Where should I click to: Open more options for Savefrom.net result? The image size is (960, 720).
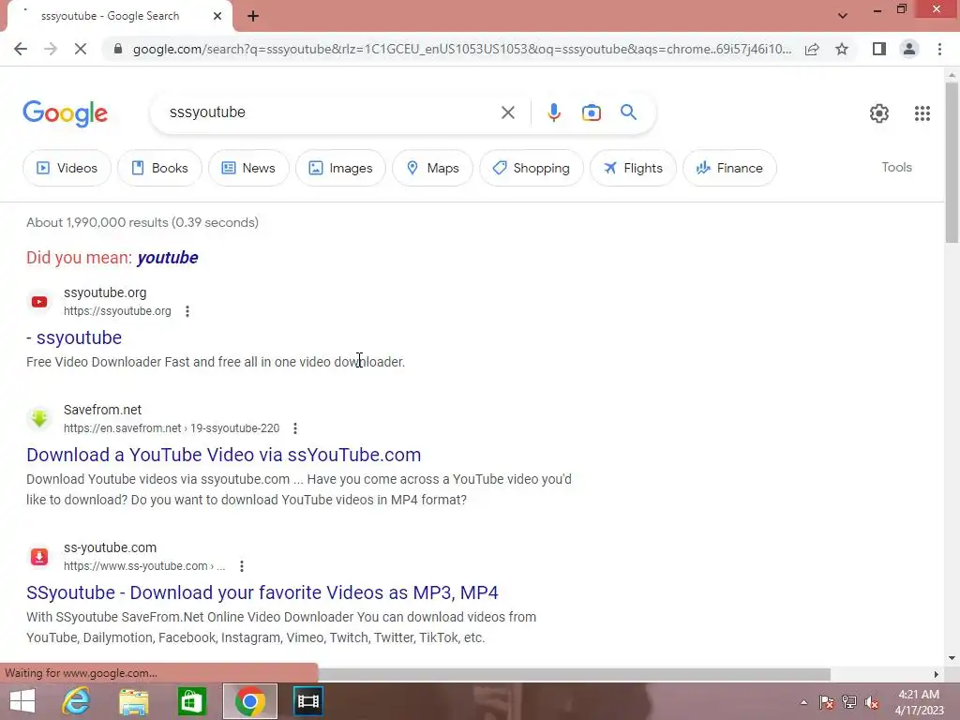click(295, 427)
